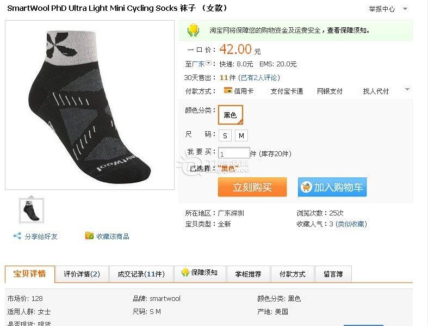Viewport: 428px width, 326px height.
Task: Click the favorite item folder icon
Action: click(x=89, y=236)
